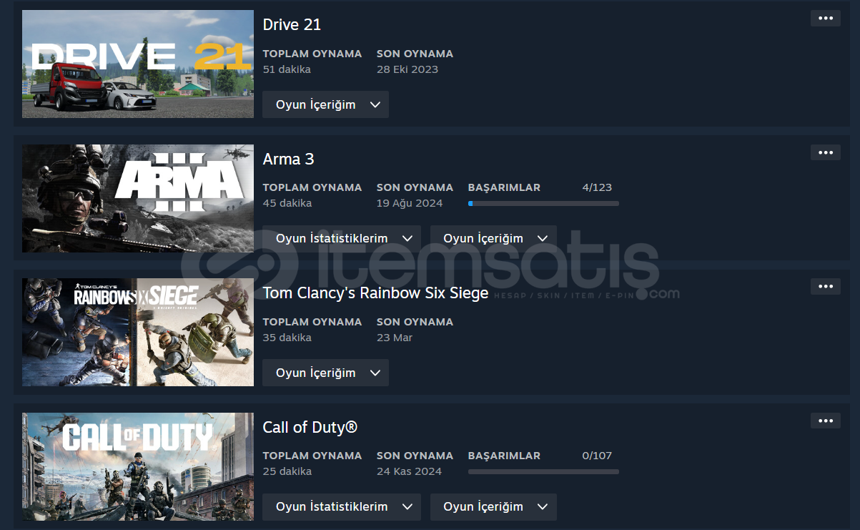Screen dimensions: 860x530
Task: Expand Oyun İstatistiklerim dropdown under Arma 3
Action: pos(342,238)
